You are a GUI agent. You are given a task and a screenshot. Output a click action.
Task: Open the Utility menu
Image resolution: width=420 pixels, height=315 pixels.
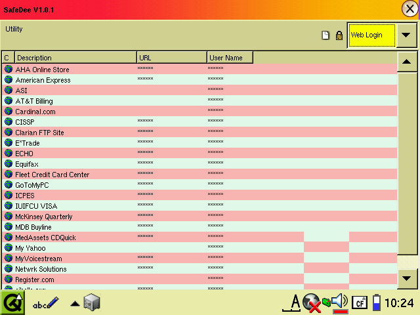point(14,29)
